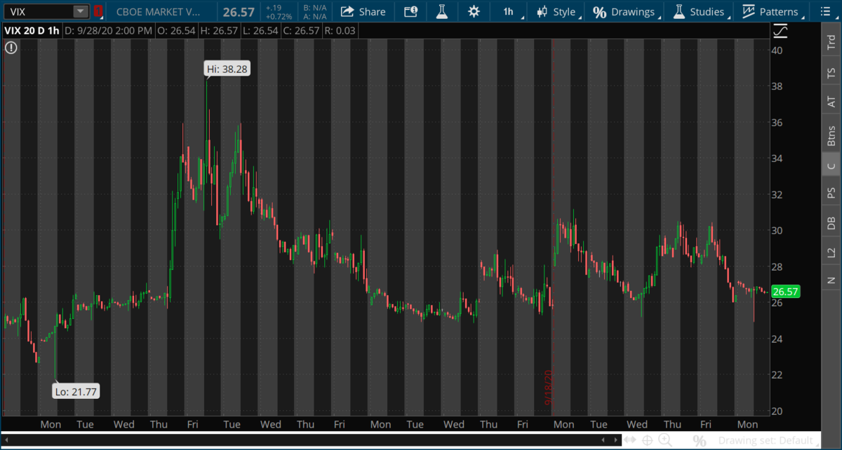Open the chart settings gear

point(474,12)
